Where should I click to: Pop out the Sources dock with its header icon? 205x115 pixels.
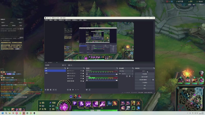point(84,68)
